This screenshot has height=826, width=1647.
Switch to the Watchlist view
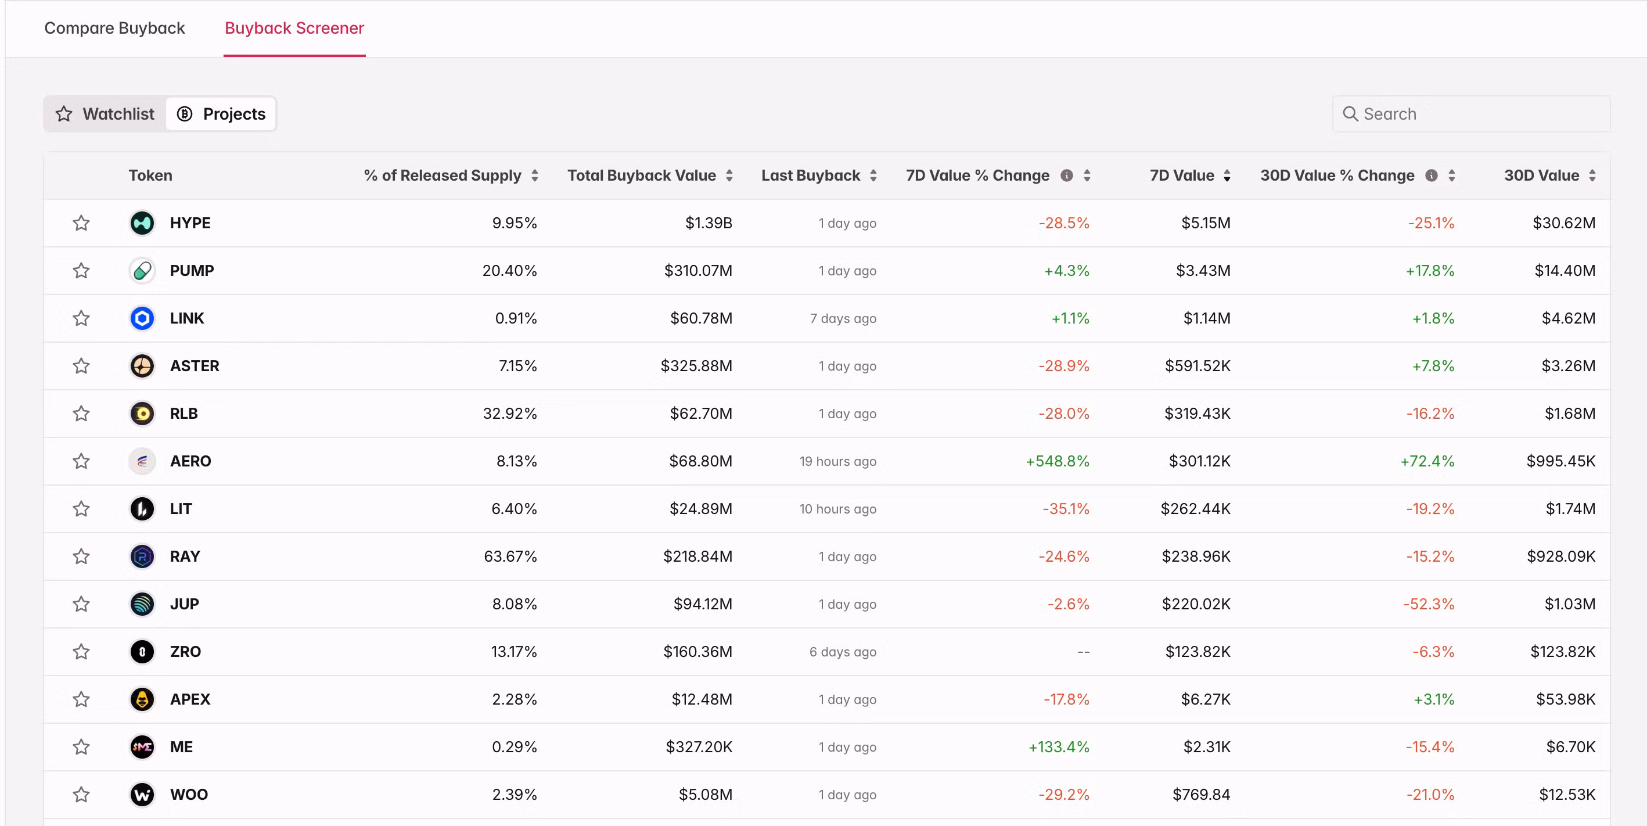(x=106, y=114)
